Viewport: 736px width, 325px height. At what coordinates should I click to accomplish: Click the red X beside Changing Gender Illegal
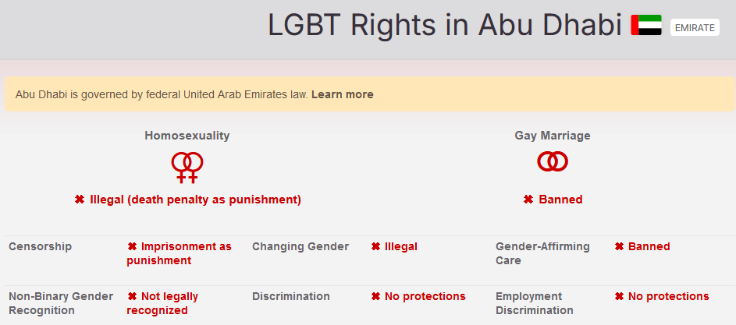[x=375, y=247]
